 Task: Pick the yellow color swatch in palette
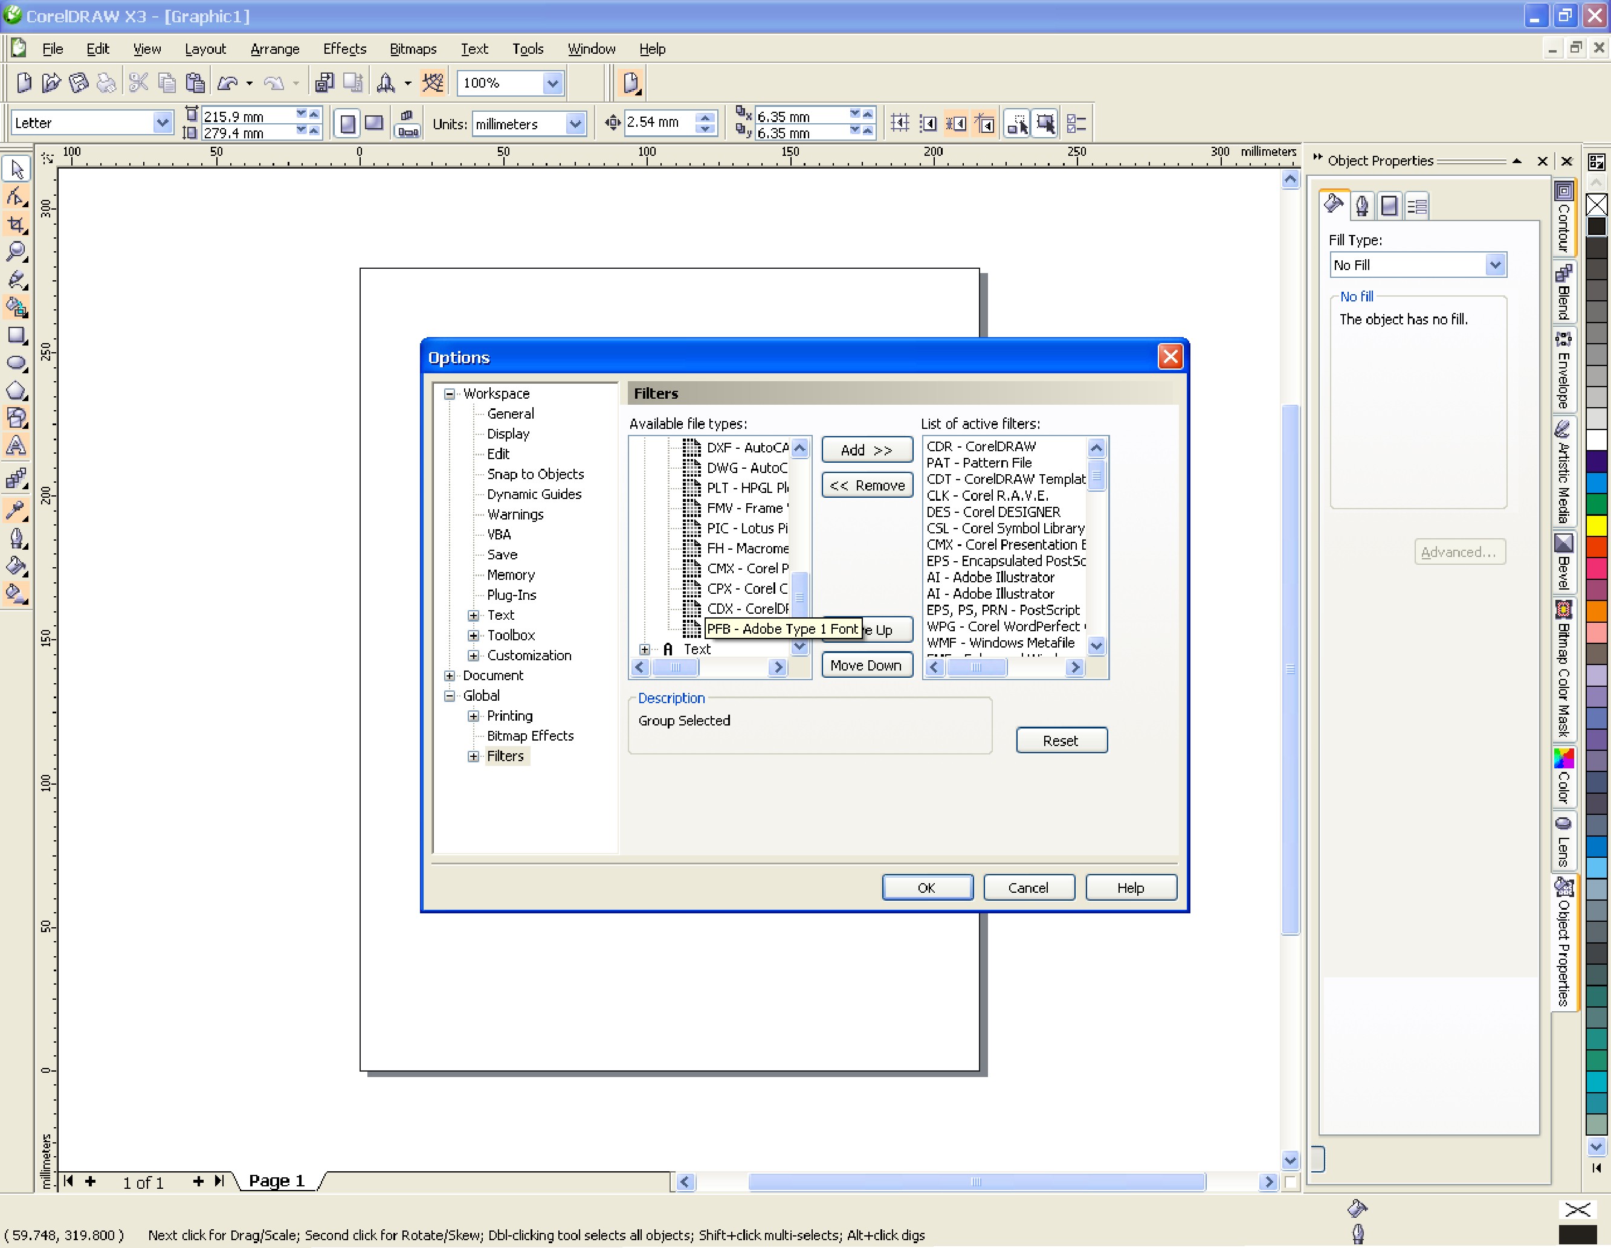point(1596,525)
